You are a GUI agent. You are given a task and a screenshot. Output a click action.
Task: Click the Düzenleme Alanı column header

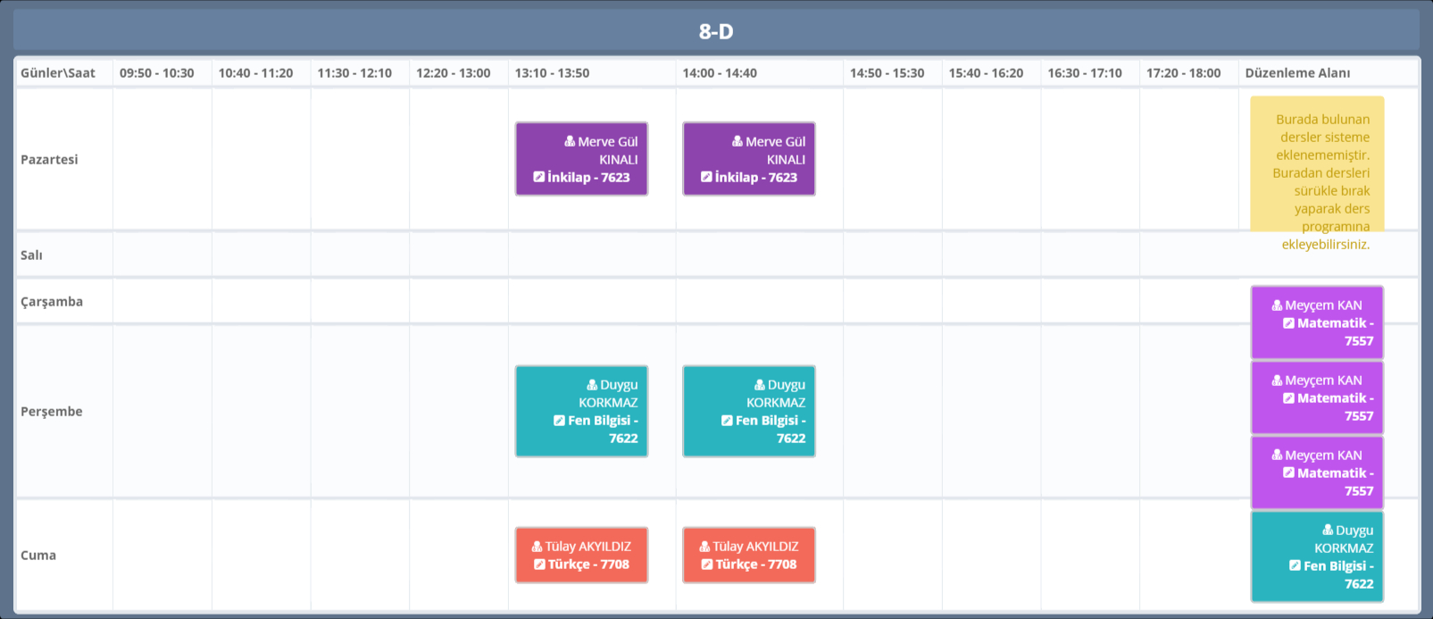click(1297, 73)
